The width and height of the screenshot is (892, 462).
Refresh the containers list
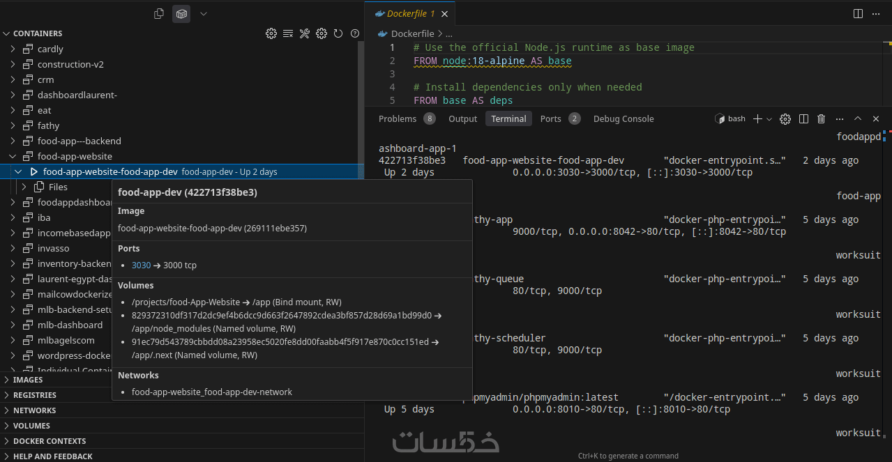pos(338,33)
